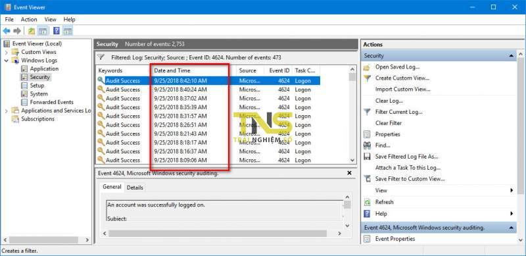Click Clear Log action
This screenshot has width=526, height=256.
pos(389,101)
